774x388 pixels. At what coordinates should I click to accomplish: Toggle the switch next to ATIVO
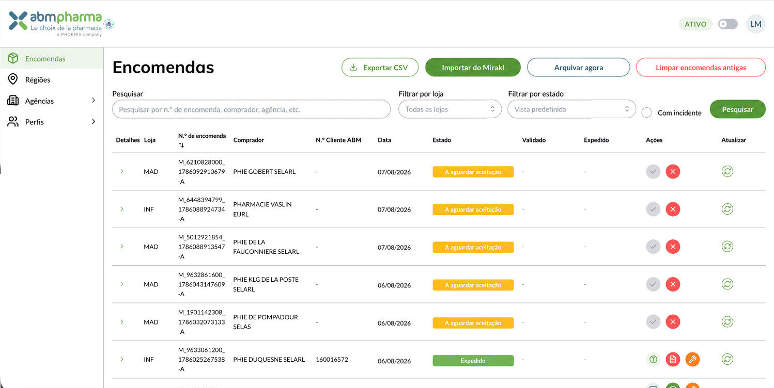click(x=728, y=24)
